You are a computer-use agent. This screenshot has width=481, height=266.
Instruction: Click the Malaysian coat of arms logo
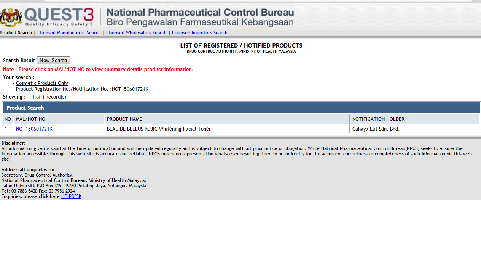click(x=11, y=17)
